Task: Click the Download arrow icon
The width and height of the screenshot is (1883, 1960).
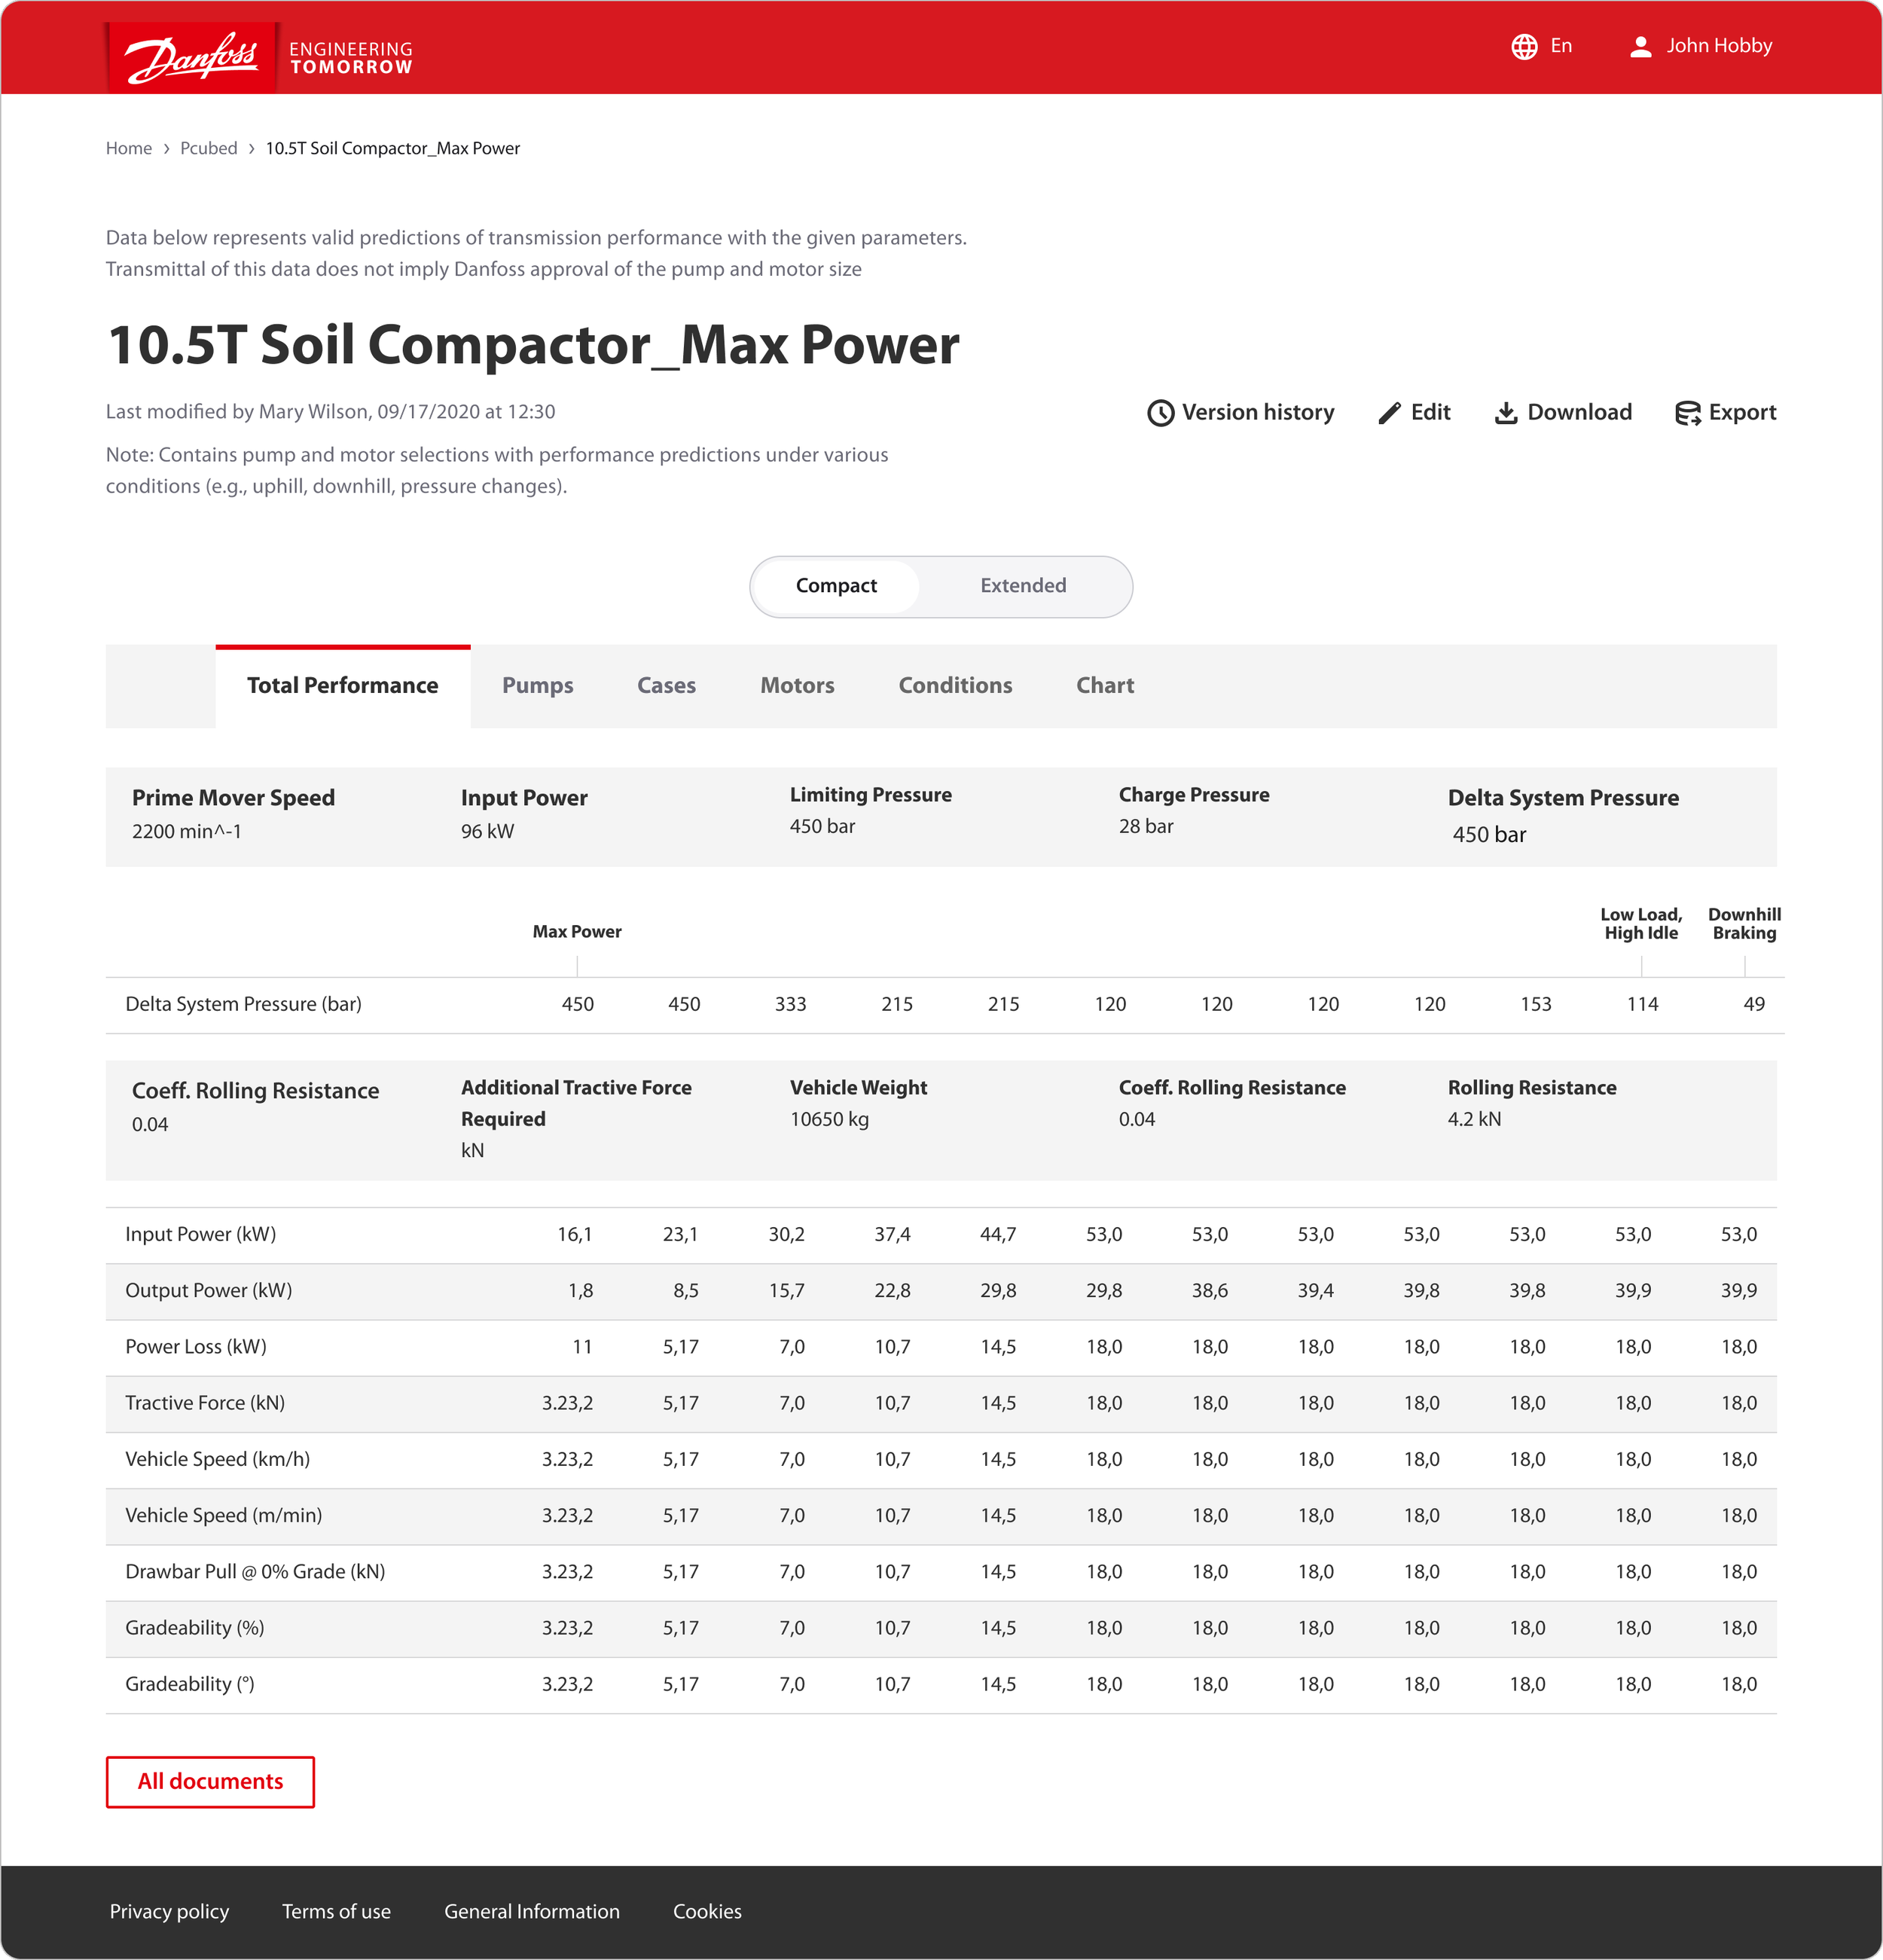Action: 1505,413
